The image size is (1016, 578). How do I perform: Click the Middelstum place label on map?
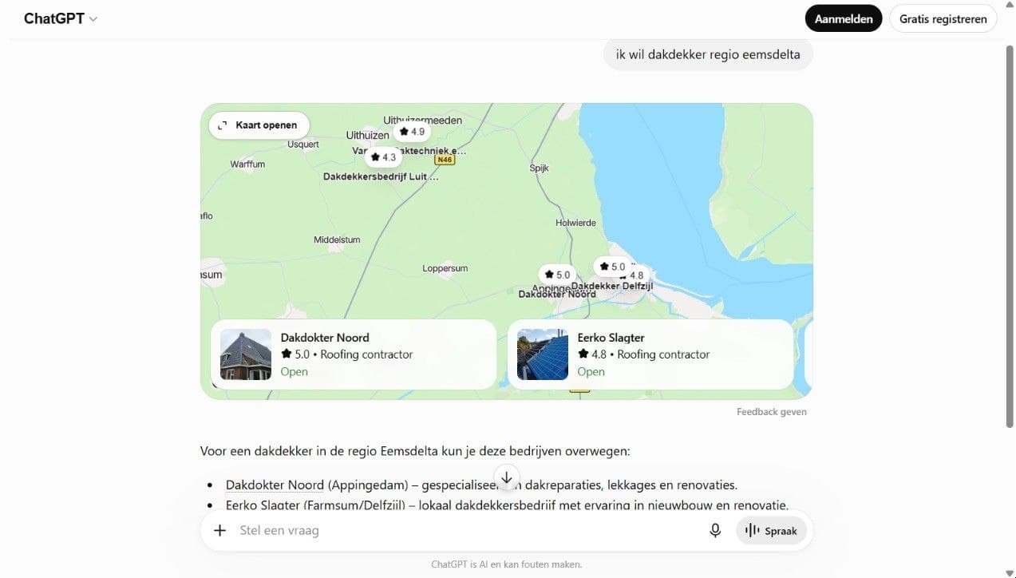click(337, 240)
